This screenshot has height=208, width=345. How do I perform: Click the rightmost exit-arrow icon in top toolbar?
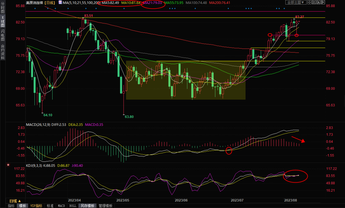point(322,2)
